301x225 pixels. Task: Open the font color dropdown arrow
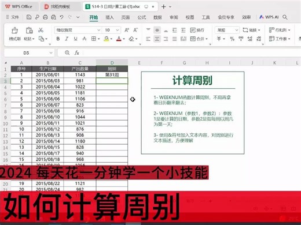[x=124, y=39]
